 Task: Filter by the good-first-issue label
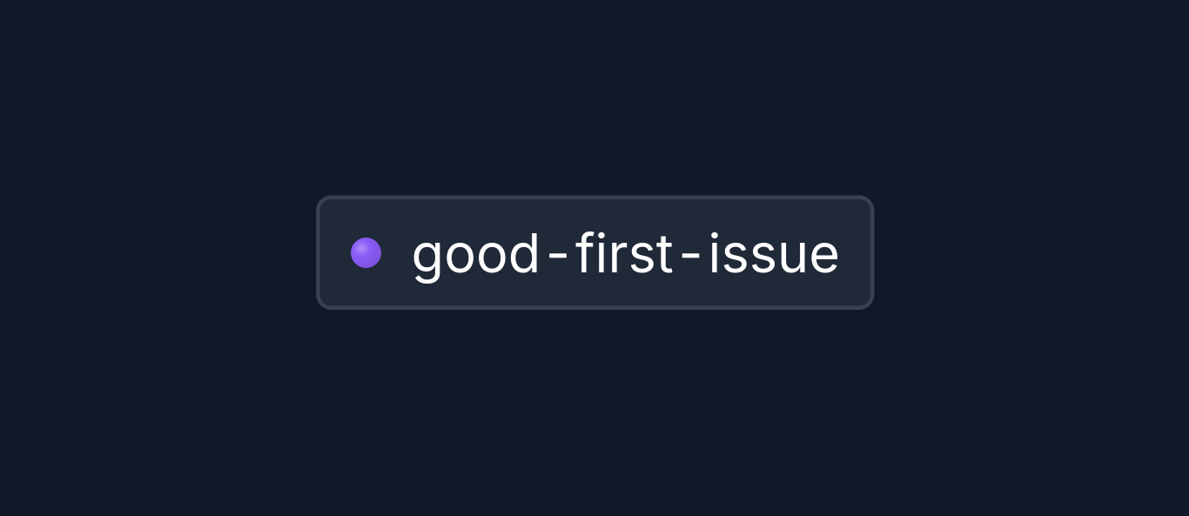[x=594, y=252]
